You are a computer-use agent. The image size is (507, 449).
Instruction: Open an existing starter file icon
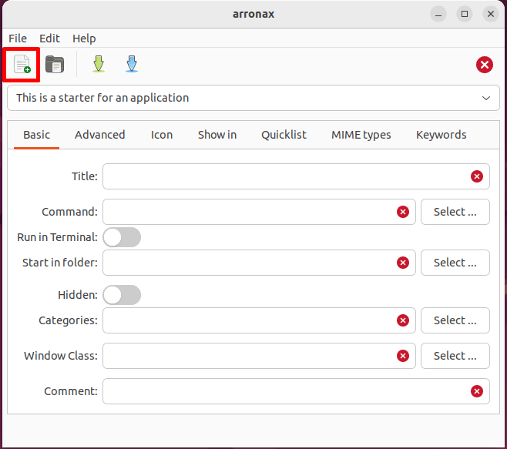[x=55, y=65]
